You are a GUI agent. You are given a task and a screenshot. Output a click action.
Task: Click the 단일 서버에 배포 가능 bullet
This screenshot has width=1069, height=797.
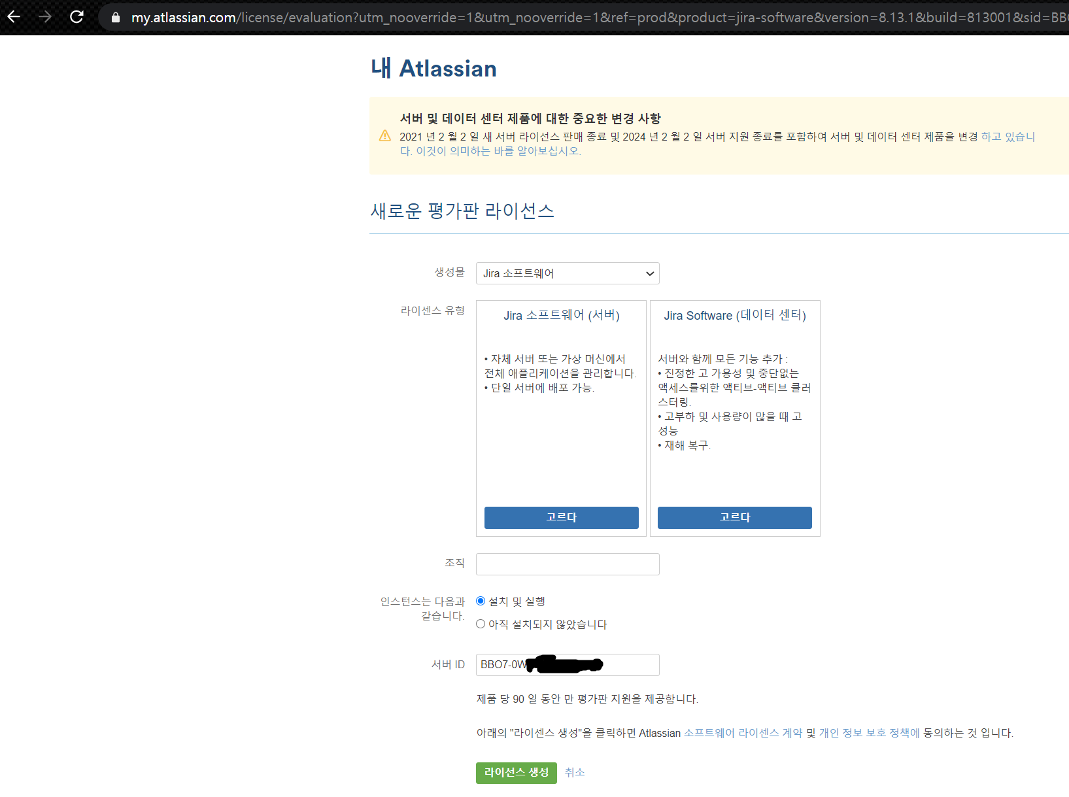pos(539,388)
